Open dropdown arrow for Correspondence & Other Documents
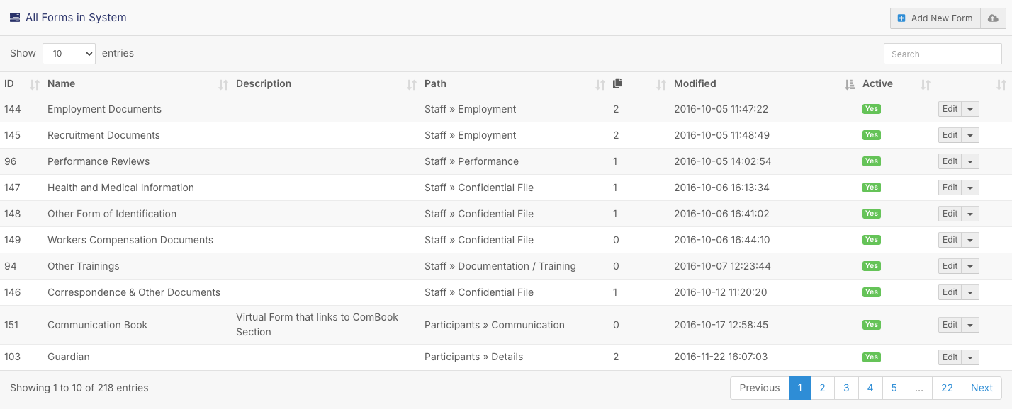Viewport: 1012px width, 409px height. tap(970, 292)
